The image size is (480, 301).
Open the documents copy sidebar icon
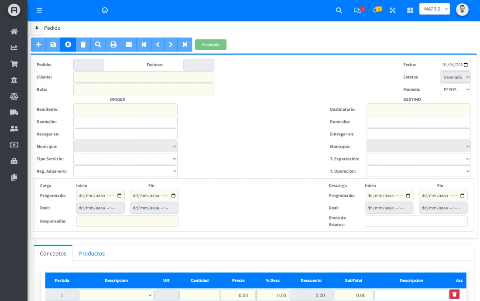14,178
